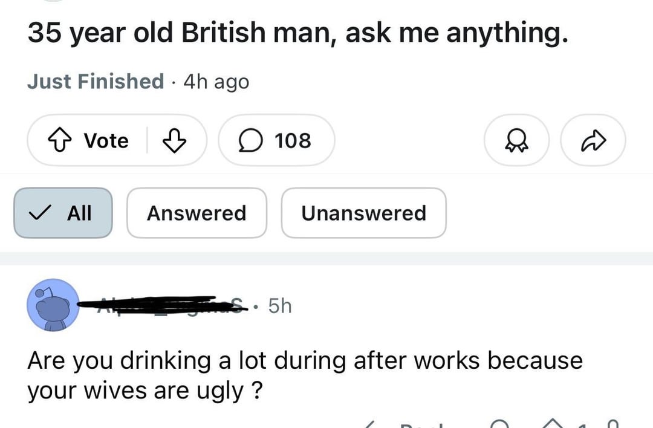
Task: Show only Unanswered questions
Action: [363, 213]
